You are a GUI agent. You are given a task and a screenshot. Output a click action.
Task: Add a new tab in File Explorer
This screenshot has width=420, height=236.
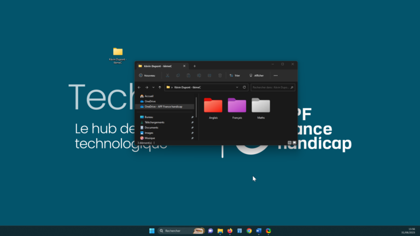(x=194, y=66)
